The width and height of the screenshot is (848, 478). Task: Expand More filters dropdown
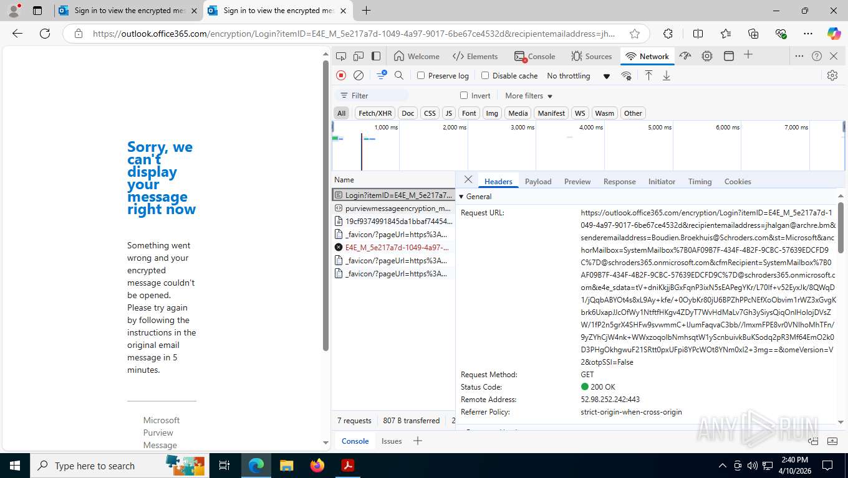pos(529,96)
